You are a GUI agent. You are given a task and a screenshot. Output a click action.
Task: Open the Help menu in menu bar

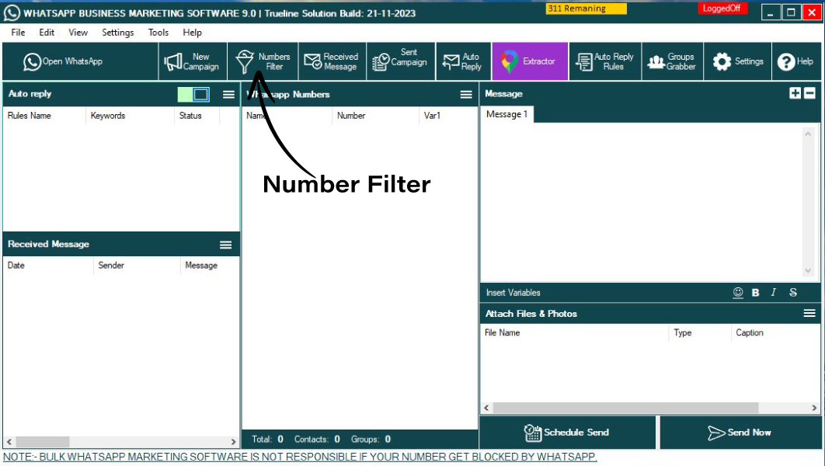[x=192, y=33]
